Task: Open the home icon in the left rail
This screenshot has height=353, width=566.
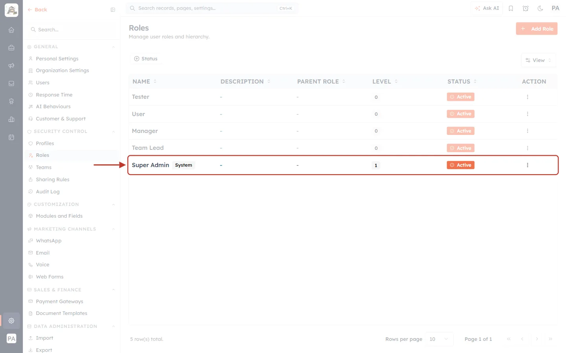Action: pos(11,30)
